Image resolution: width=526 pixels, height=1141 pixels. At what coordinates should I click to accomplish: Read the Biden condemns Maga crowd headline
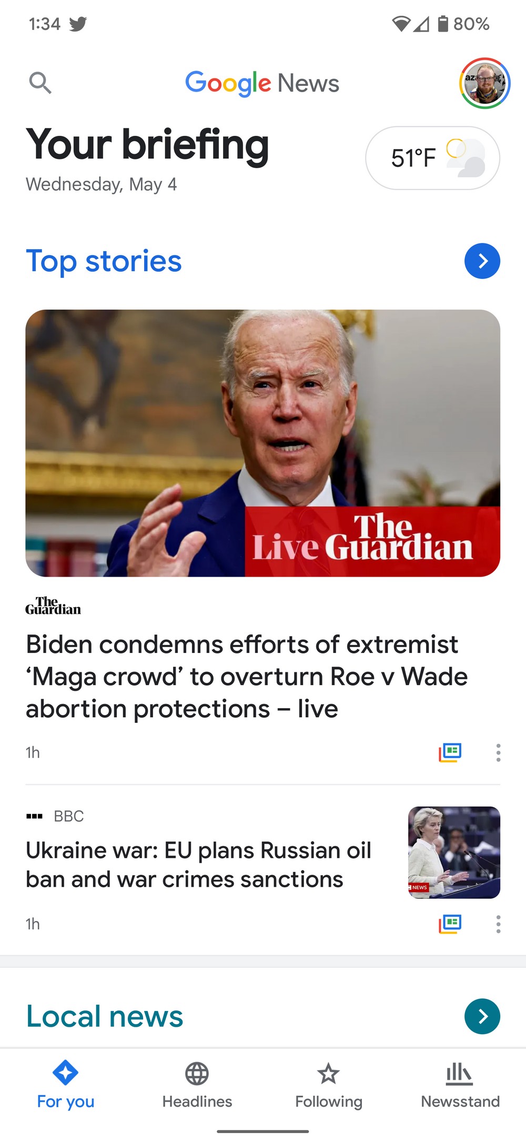pyautogui.click(x=247, y=676)
